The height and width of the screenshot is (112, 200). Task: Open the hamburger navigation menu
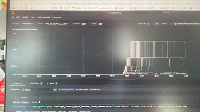(13, 18)
